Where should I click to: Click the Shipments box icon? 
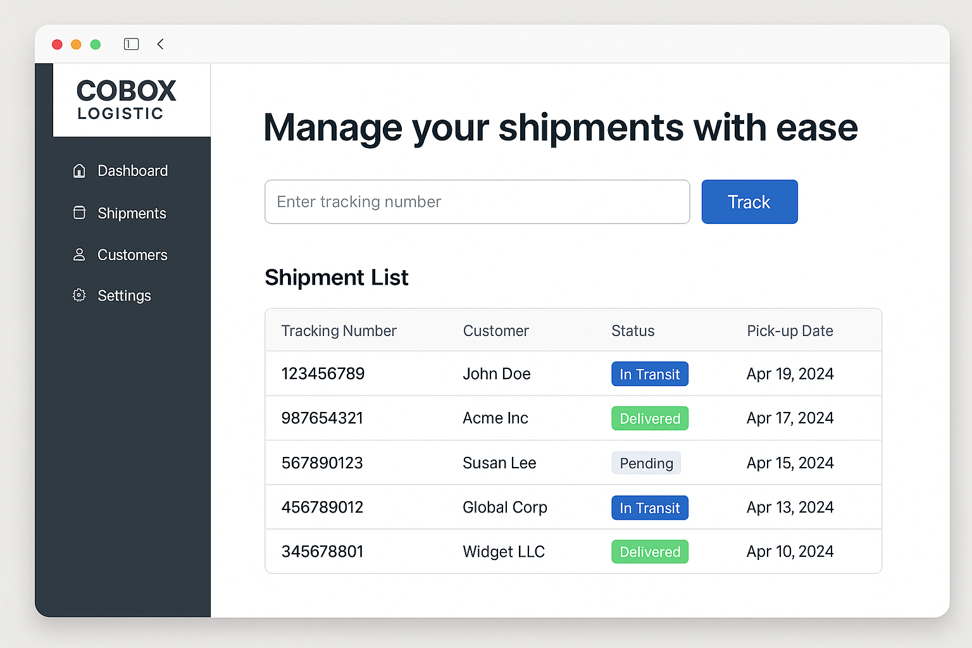coord(78,213)
